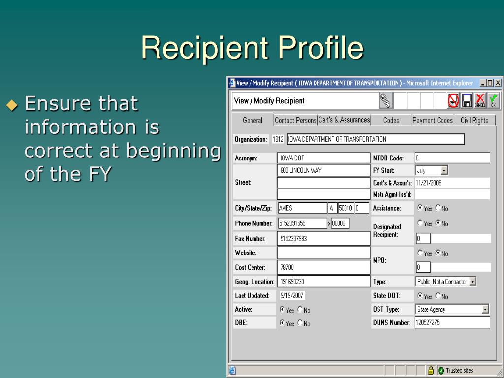Click the Fax Number field
This screenshot has height=378, width=504.
(323, 239)
